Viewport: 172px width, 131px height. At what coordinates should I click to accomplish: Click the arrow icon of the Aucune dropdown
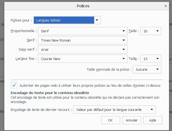pos(157,69)
